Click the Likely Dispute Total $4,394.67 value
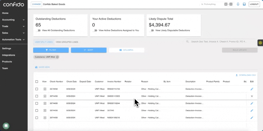Screen dimensions: 263x131 [x=159, y=25]
